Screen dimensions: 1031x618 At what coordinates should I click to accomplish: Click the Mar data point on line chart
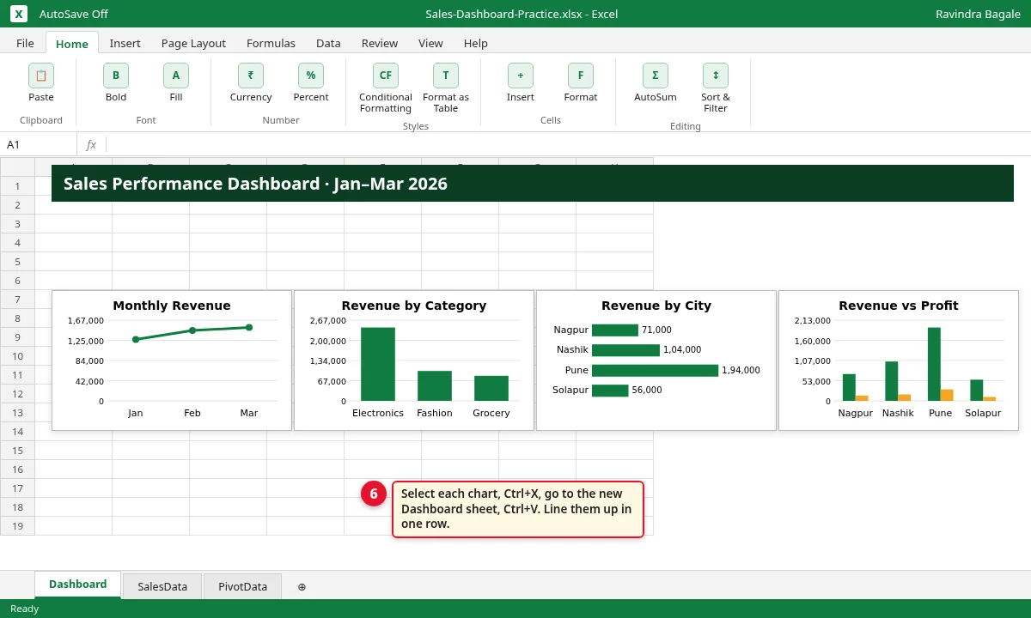(x=249, y=327)
